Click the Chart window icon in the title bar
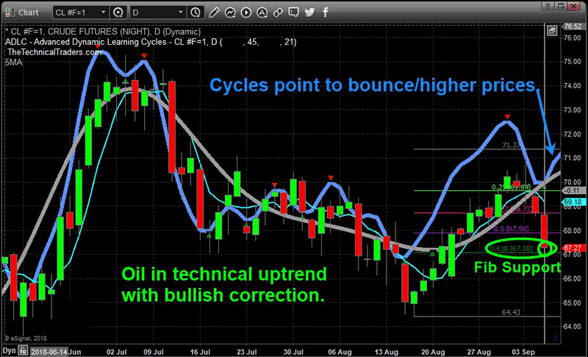The image size is (588, 357). coord(10,12)
